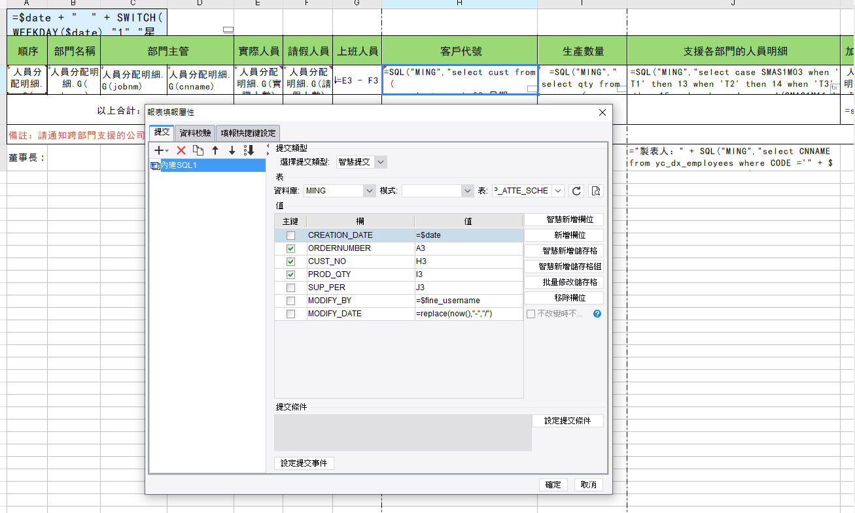This screenshot has width=855, height=513.
Task: Switch to the 提交 tab
Action: [162, 132]
